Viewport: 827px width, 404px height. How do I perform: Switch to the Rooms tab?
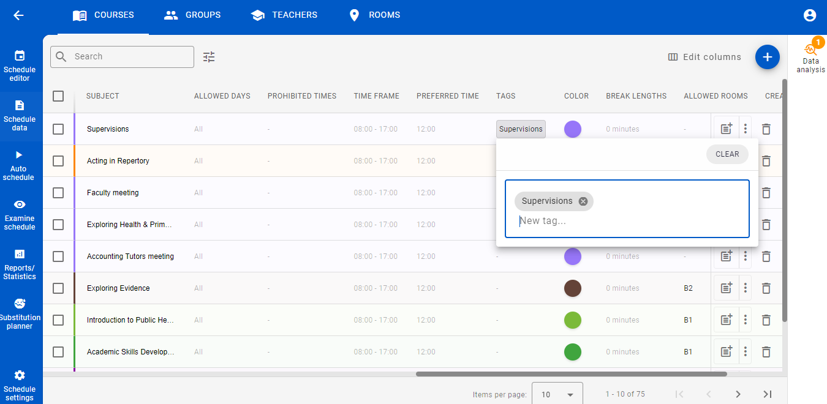point(374,15)
